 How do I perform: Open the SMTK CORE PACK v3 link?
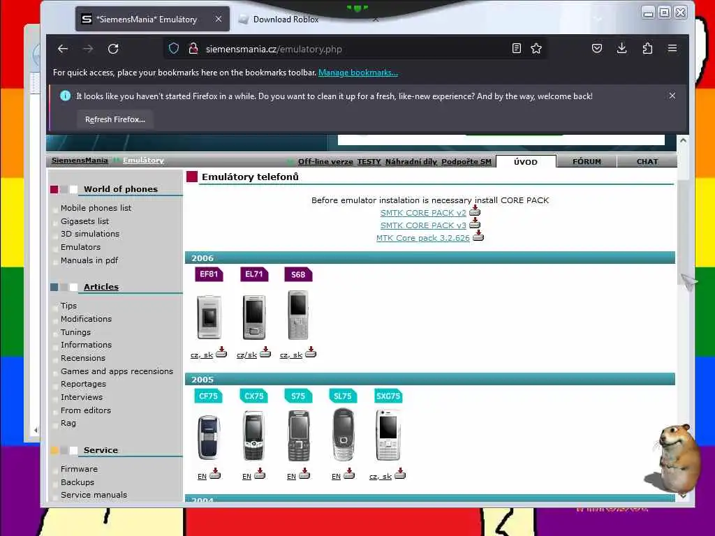coord(424,225)
